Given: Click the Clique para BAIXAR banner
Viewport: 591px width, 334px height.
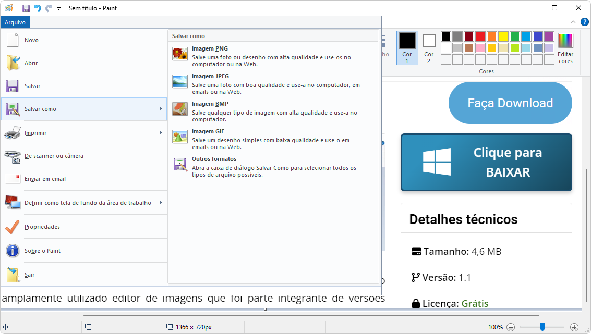Looking at the screenshot, I should pyautogui.click(x=486, y=162).
